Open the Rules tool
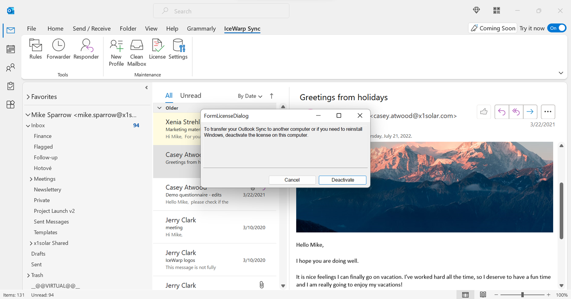Viewport: 571px width, 299px height. coord(36,49)
